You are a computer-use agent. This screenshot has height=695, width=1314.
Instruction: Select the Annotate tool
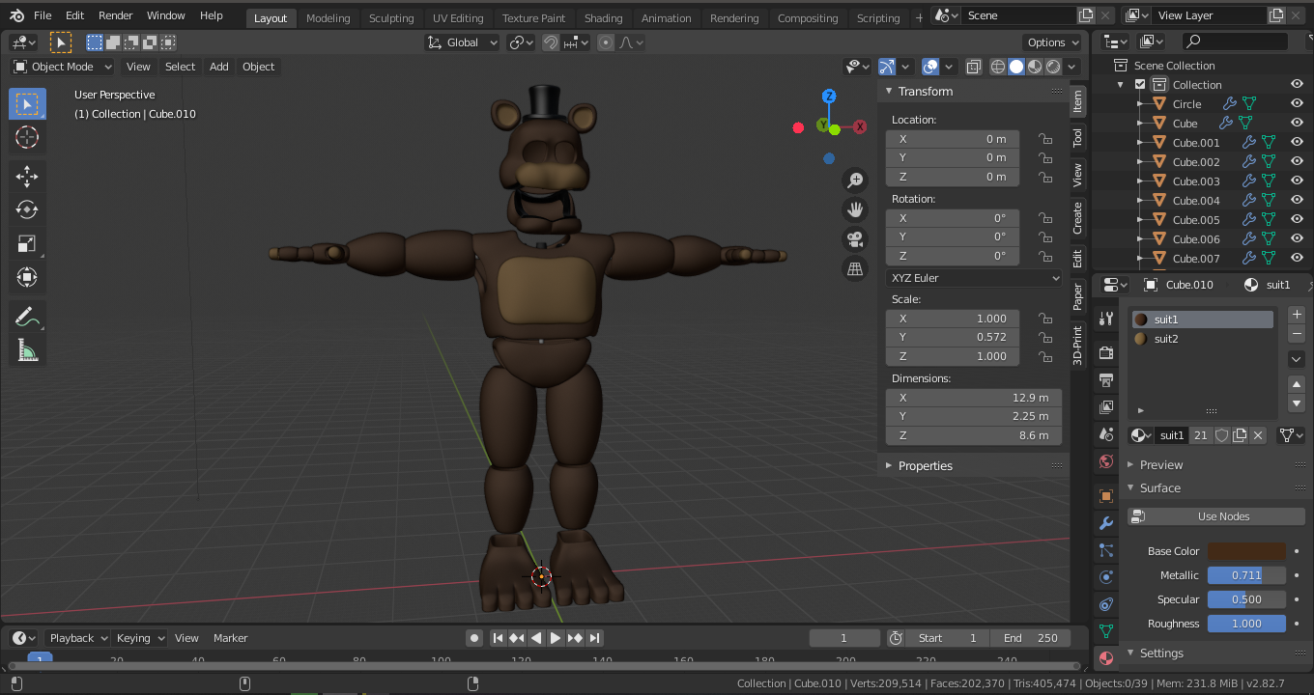pos(27,316)
